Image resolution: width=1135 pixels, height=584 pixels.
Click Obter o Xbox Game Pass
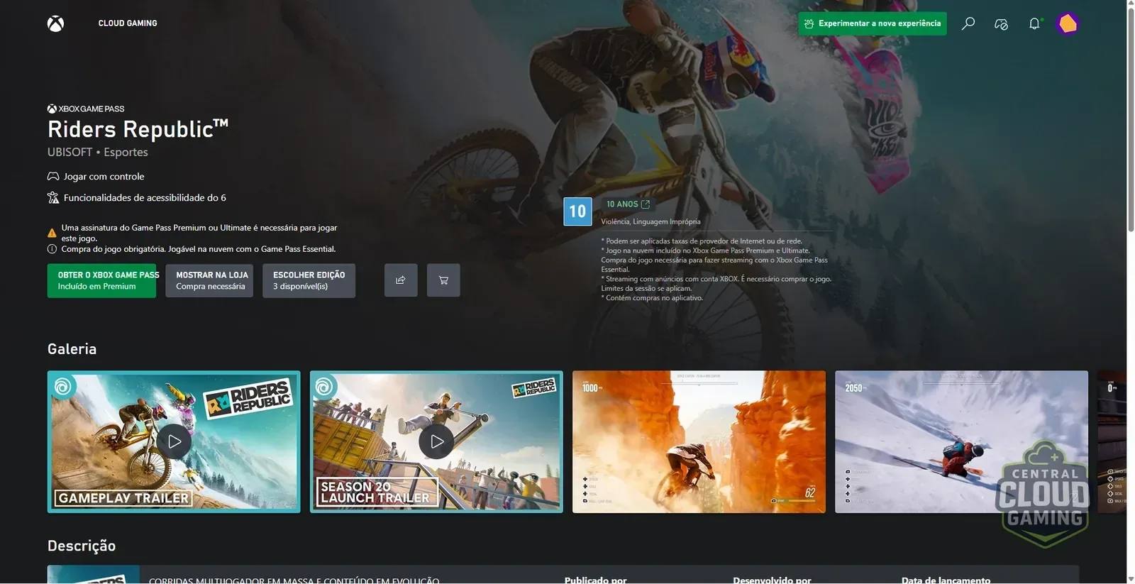(101, 280)
